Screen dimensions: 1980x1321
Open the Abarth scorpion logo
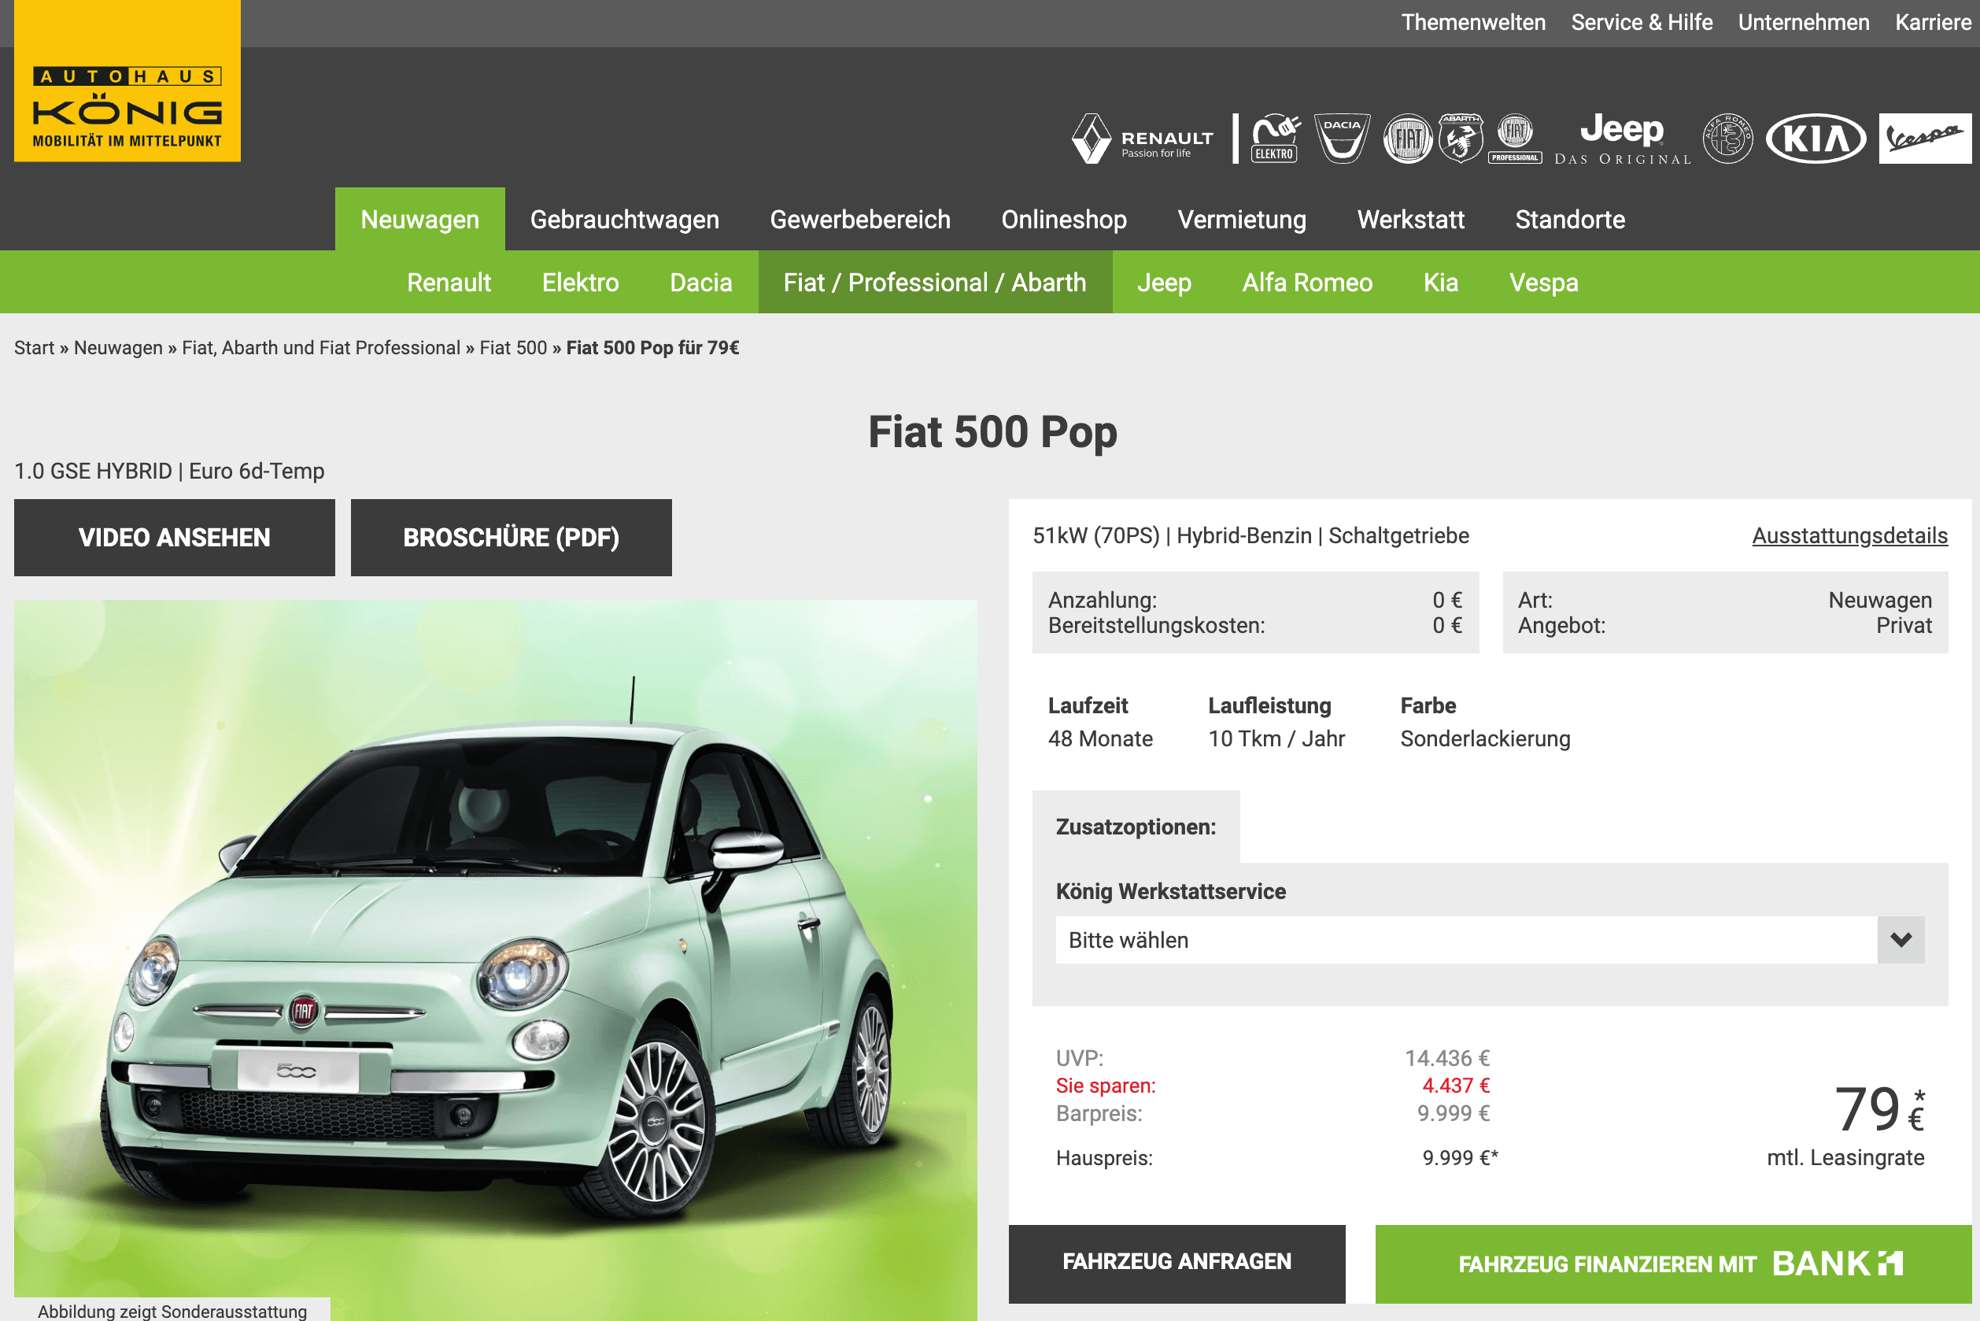[x=1461, y=139]
